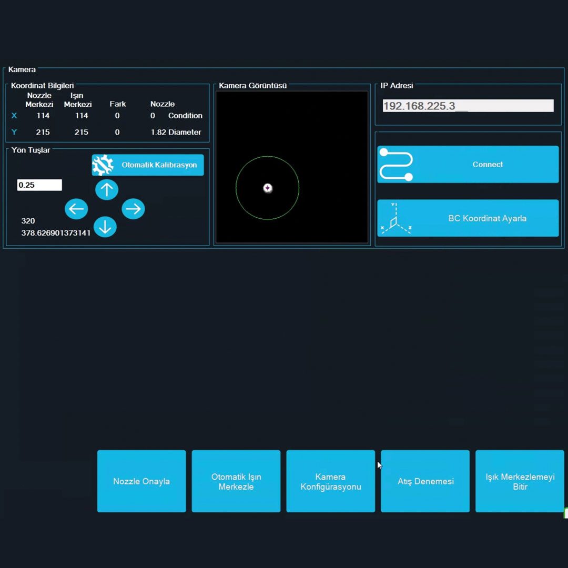Viewport: 568px width, 568px height.
Task: Click the gear-wrench Otomatik Kalibrasyon icon
Action: click(x=103, y=165)
